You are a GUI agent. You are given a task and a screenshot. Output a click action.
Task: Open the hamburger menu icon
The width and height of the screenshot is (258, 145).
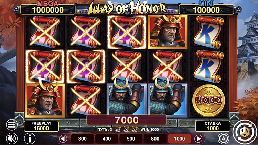[x=12, y=125]
